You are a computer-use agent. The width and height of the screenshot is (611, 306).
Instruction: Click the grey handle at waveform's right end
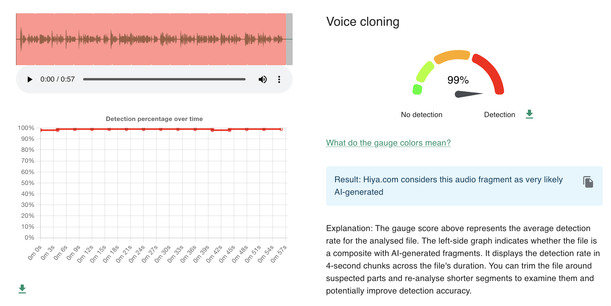point(289,39)
